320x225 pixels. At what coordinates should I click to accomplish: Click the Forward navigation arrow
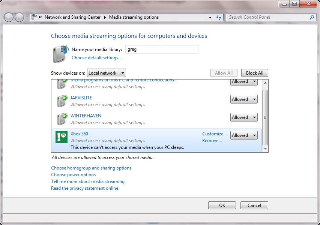pos(20,17)
